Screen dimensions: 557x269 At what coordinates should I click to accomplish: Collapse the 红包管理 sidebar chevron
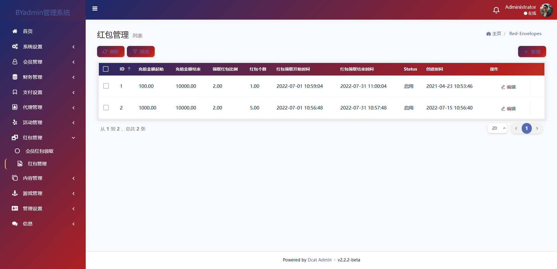[73, 138]
